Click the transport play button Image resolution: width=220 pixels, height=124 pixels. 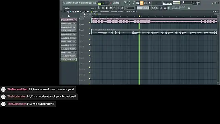tap(103, 3)
